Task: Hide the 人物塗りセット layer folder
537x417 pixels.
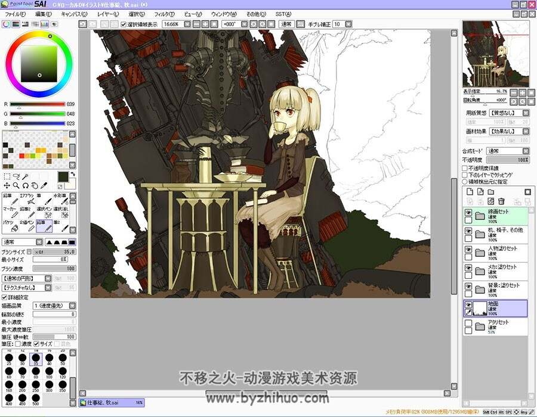Action: tap(468, 250)
